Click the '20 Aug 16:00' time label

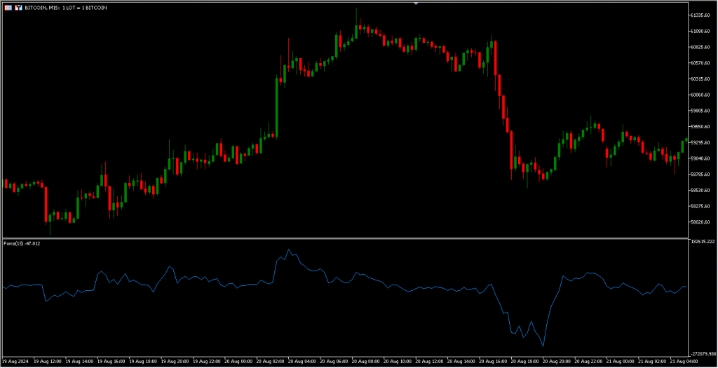point(493,361)
